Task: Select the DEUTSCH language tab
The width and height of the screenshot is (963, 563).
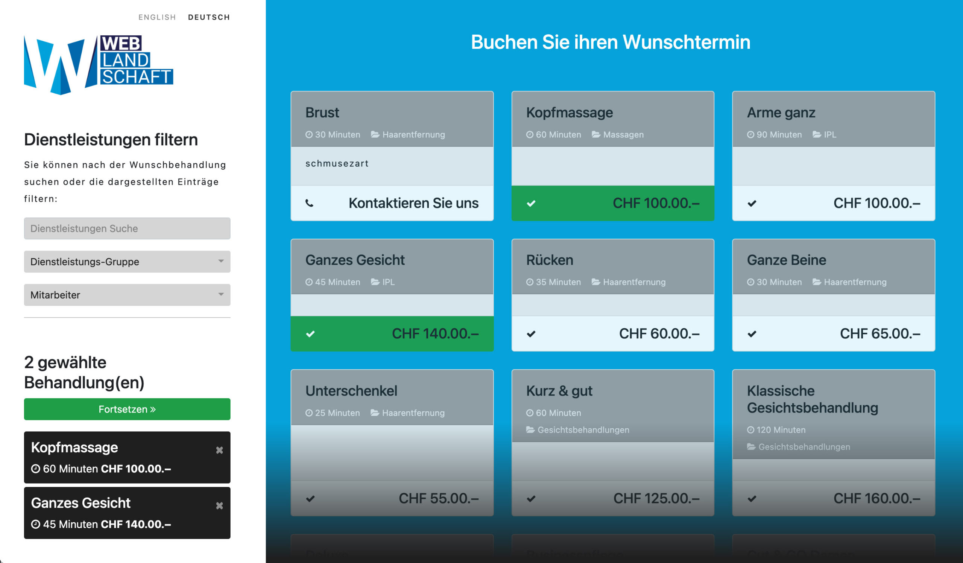Action: [x=209, y=17]
